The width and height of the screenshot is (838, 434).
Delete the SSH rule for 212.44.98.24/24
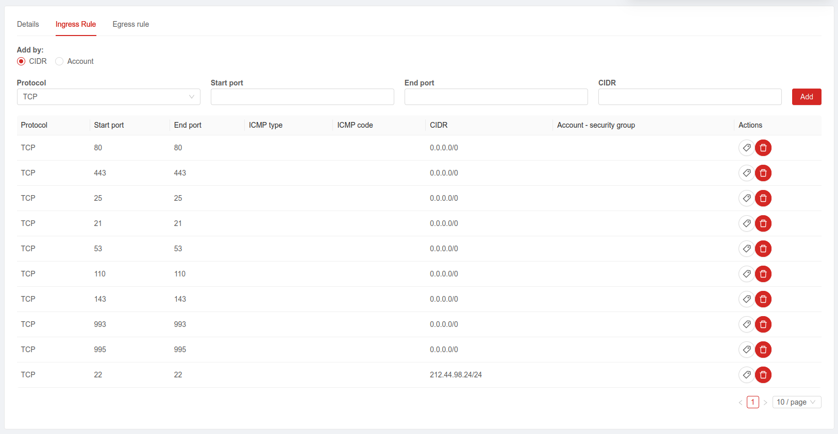[763, 375]
